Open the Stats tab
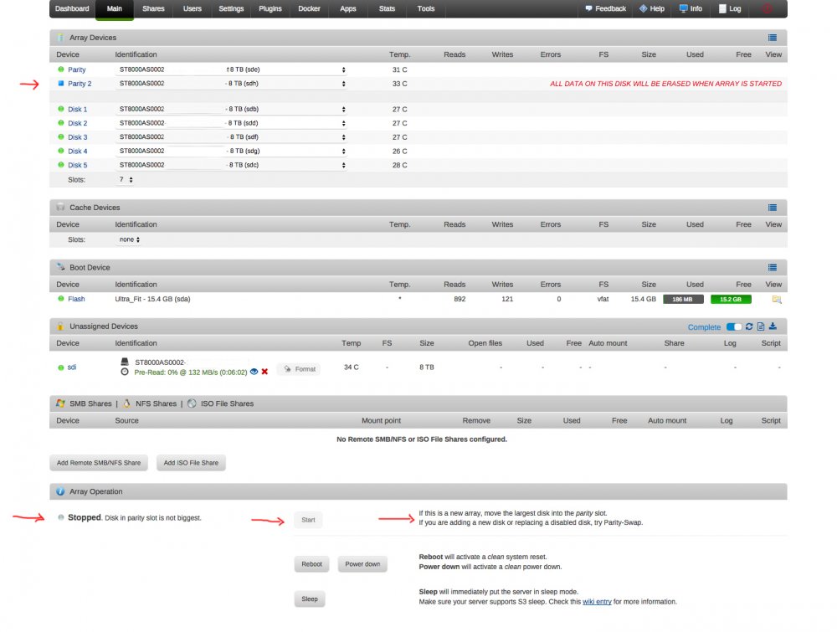837x632 pixels. [x=387, y=8]
